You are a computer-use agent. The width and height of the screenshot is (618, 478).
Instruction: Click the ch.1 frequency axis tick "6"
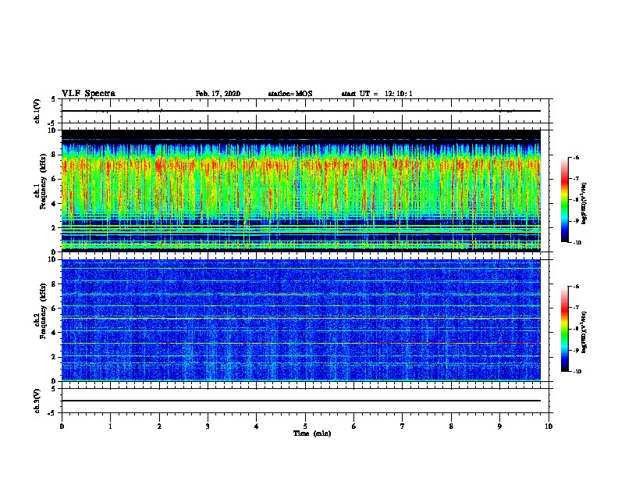click(54, 179)
